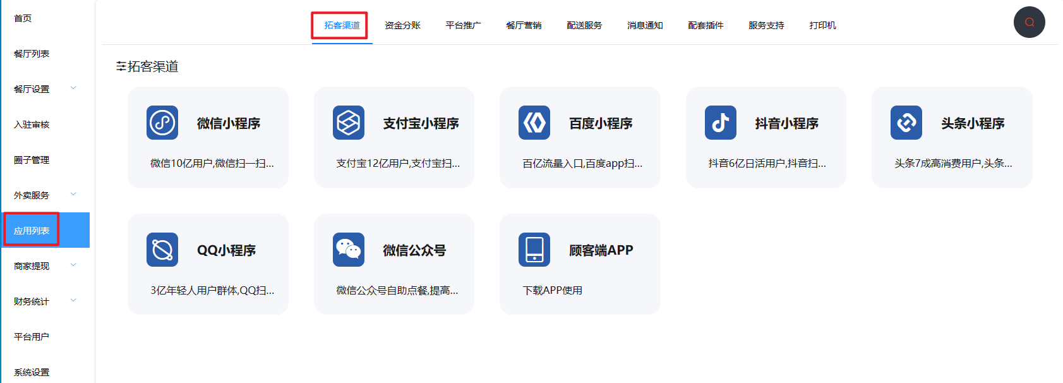Image resolution: width=1063 pixels, height=383 pixels.
Task: Select the 消息通知 tab
Action: [x=645, y=25]
